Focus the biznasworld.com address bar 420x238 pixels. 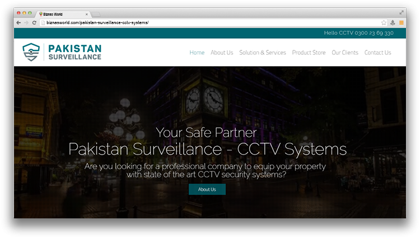coord(210,23)
